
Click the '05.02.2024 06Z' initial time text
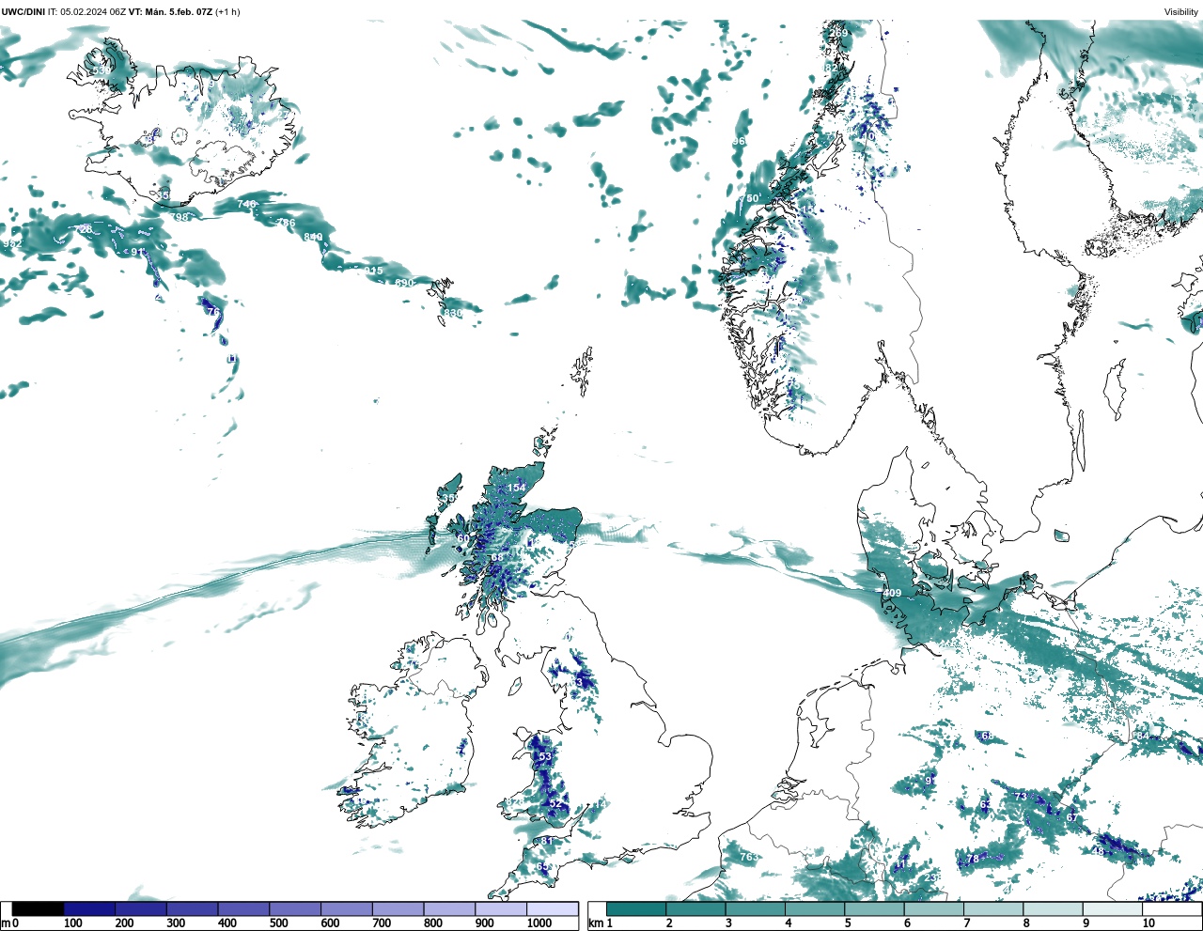(x=93, y=12)
